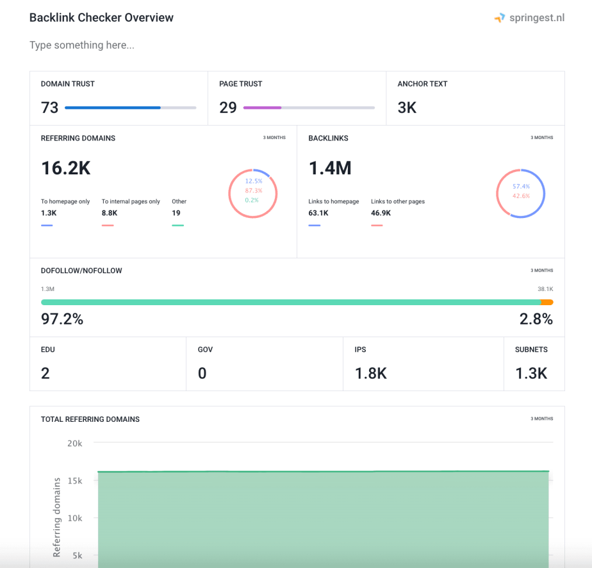The width and height of the screenshot is (592, 568).
Task: Toggle the 3 MONTHS period on Referring Domains
Action: click(274, 137)
